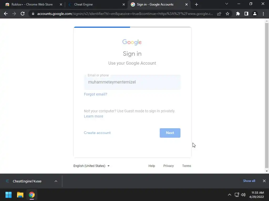The width and height of the screenshot is (269, 201).
Task: Open a new browser tab
Action: pyautogui.click(x=196, y=4)
